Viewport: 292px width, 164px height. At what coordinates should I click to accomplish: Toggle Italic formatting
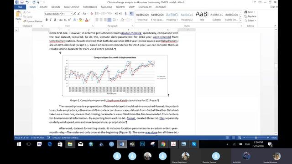(x=51, y=20)
